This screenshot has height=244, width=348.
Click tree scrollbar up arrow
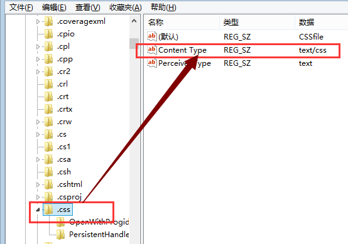coord(134,21)
